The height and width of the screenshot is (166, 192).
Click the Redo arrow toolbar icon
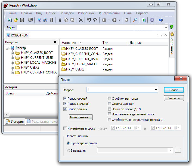pyautogui.click(x=95, y=20)
